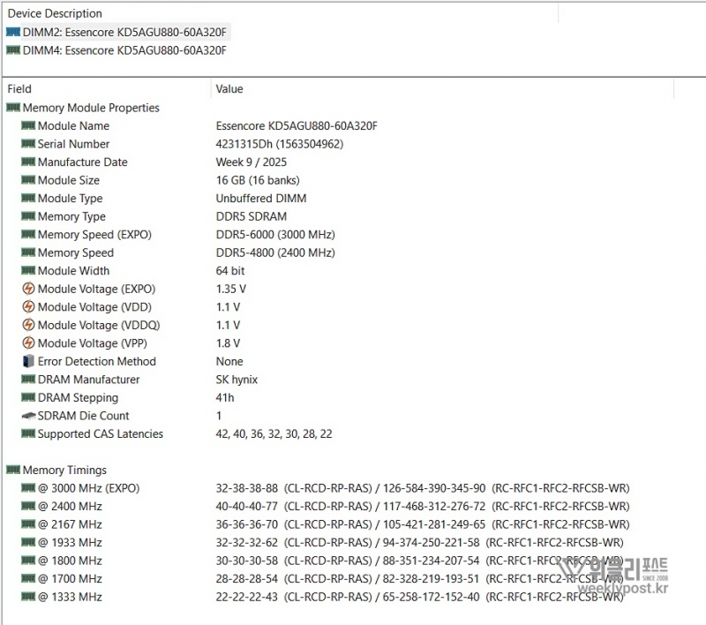Click the DRAM Manufacturer row icon
Screen dimensions: 706x625
click(28, 379)
